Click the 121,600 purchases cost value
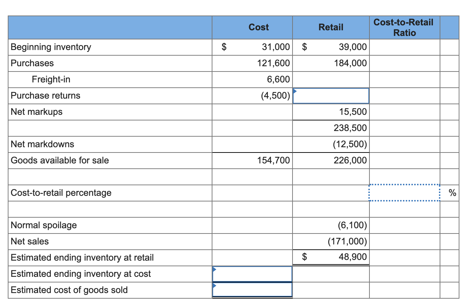Viewport: 470px width, 305px height. click(273, 63)
